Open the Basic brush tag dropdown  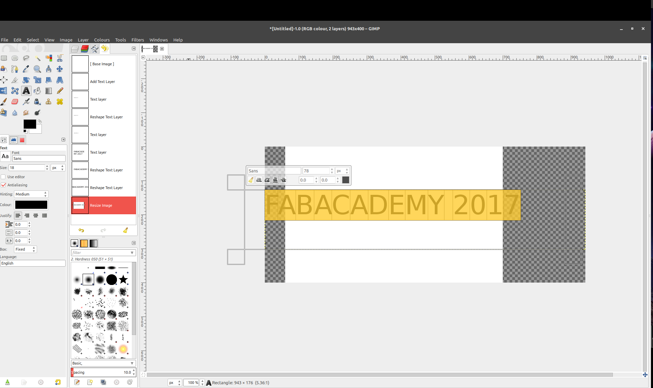click(103, 363)
